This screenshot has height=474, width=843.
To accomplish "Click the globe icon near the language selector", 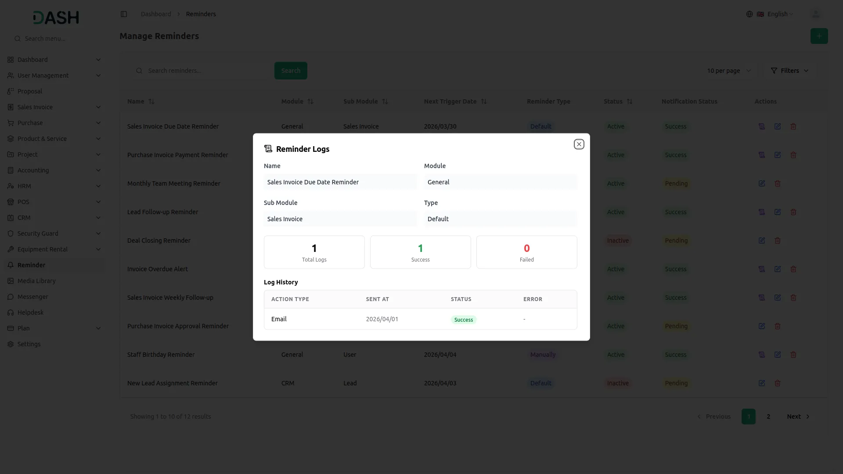I will (x=749, y=14).
